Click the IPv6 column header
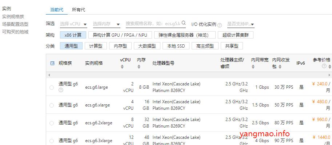332x145 pixels. tap(301, 63)
